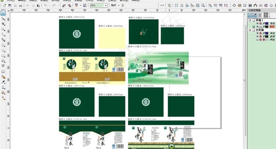Screen dimensions: 276x149
Task: Toggle visibility of 图层 layer under 页面1
Action: click(257, 27)
